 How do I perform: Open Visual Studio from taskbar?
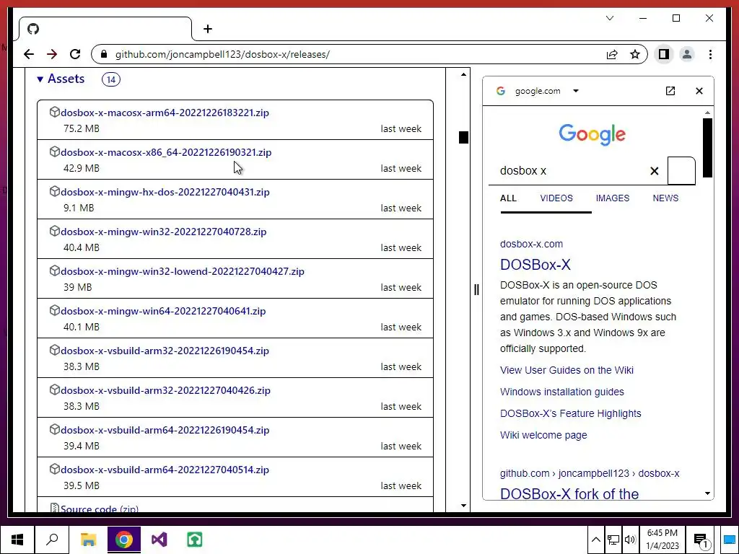[159, 540]
